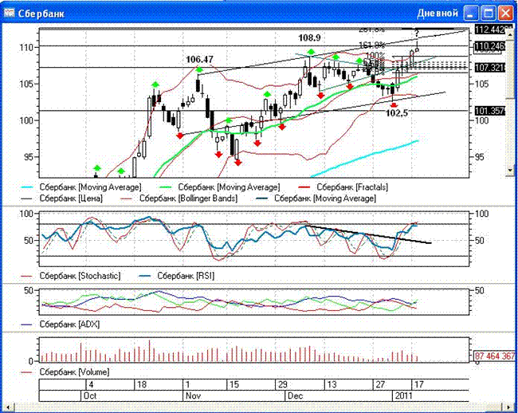Image resolution: width=518 pixels, height=413 pixels.
Task: Click the date 29 on the time axis
Action: pos(282,384)
